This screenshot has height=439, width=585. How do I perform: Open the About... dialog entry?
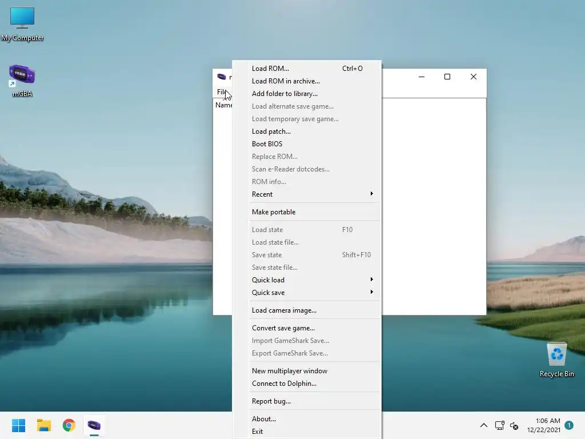pos(307,419)
